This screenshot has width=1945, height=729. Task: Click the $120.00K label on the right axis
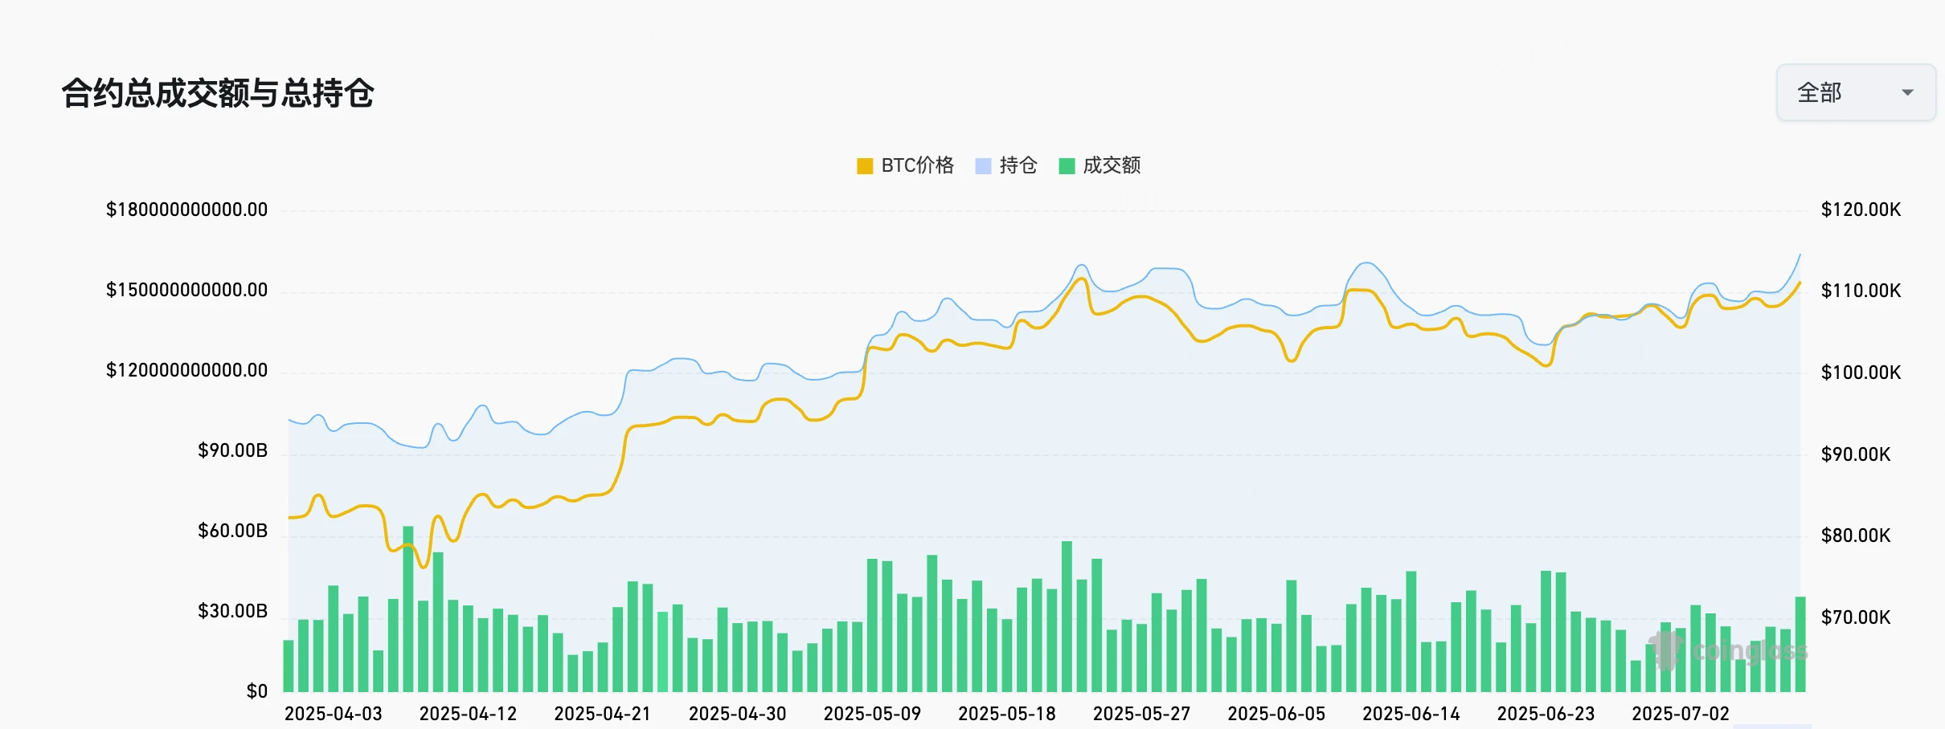point(1861,210)
